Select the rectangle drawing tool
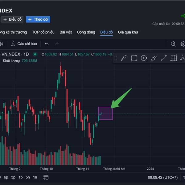Viewport: 185px width, 185px height. [x=134, y=58]
